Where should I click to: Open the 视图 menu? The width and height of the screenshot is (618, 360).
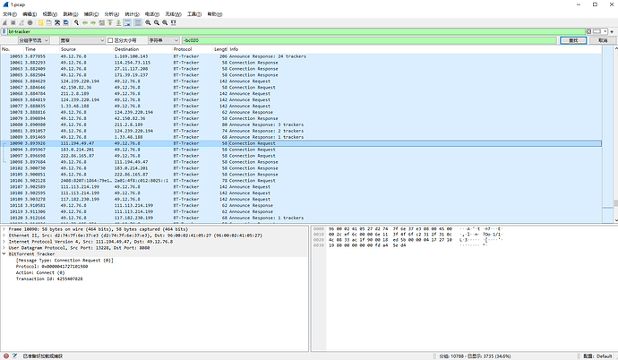(x=49, y=14)
